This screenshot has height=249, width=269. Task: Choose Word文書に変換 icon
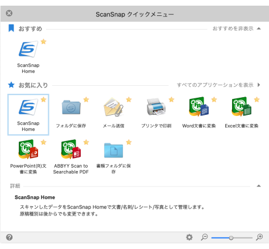tap(198, 106)
